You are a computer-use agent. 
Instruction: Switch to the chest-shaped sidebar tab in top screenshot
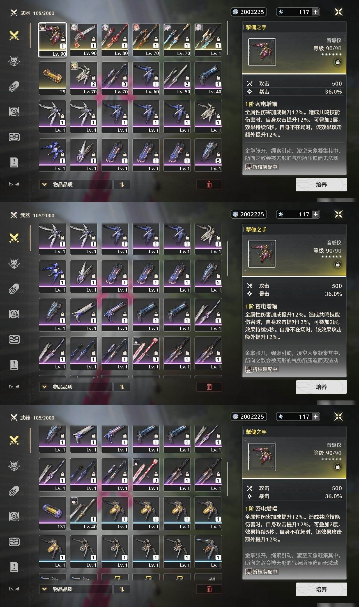coord(14,137)
